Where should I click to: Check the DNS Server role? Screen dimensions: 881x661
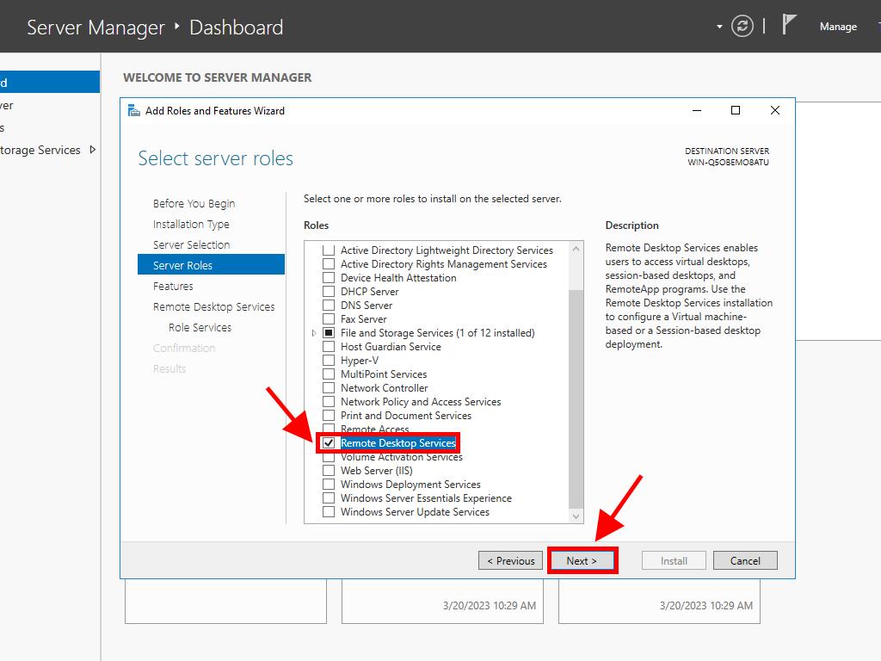(x=329, y=306)
